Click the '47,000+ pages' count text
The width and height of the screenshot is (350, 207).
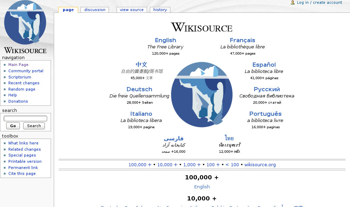[x=243, y=53]
